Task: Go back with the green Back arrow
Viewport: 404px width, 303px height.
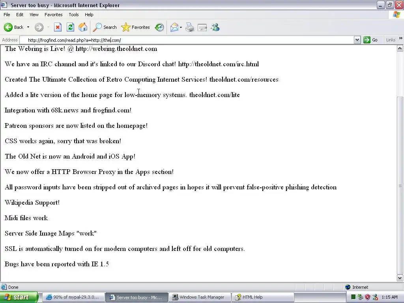Action: pos(13,27)
